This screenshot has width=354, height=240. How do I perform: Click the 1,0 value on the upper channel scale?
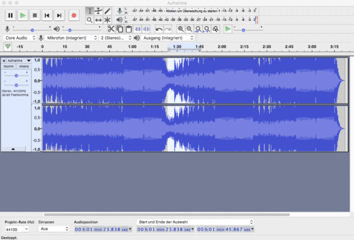37,60
